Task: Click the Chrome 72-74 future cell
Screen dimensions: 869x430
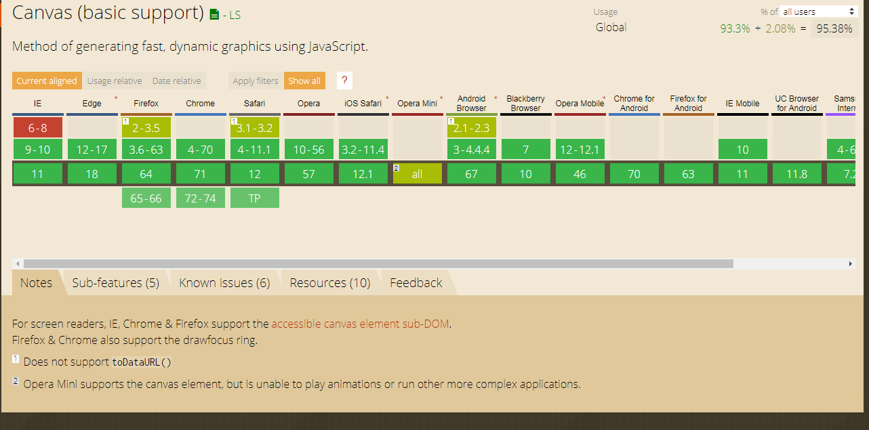Action: (x=200, y=198)
